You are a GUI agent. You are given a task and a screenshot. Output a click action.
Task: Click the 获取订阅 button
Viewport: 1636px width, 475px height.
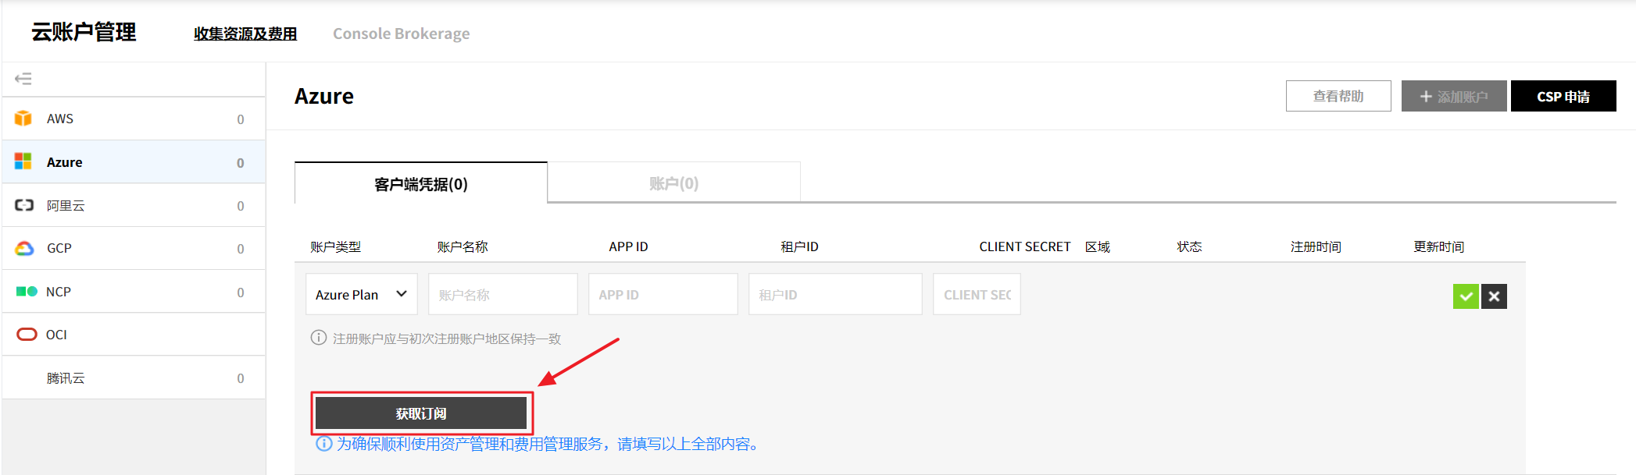pyautogui.click(x=421, y=413)
